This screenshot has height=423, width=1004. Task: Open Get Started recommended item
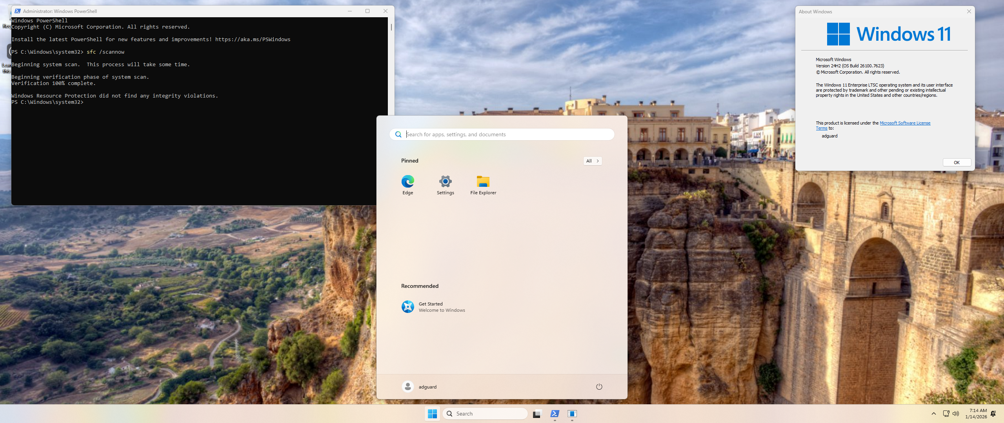tap(433, 307)
